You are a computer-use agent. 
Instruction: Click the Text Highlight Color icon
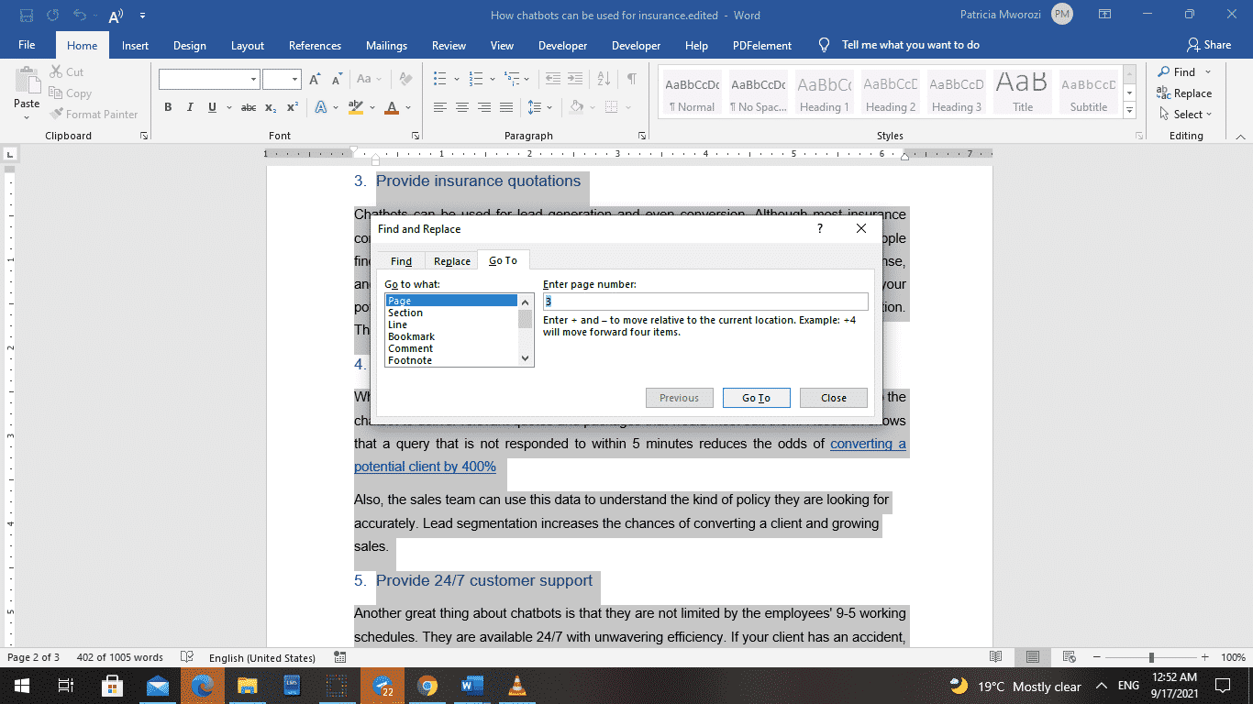pos(356,107)
